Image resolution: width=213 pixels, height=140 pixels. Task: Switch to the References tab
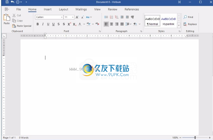point(132,9)
